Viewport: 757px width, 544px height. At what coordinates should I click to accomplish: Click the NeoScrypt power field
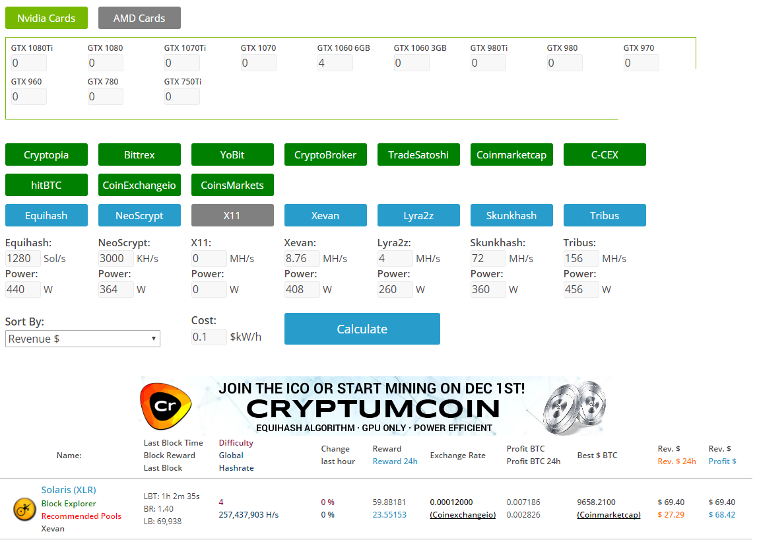pos(116,289)
